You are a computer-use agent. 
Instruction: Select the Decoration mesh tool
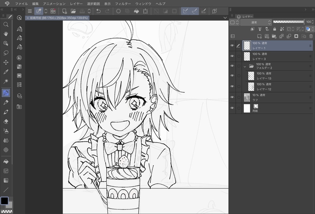coord(6,150)
